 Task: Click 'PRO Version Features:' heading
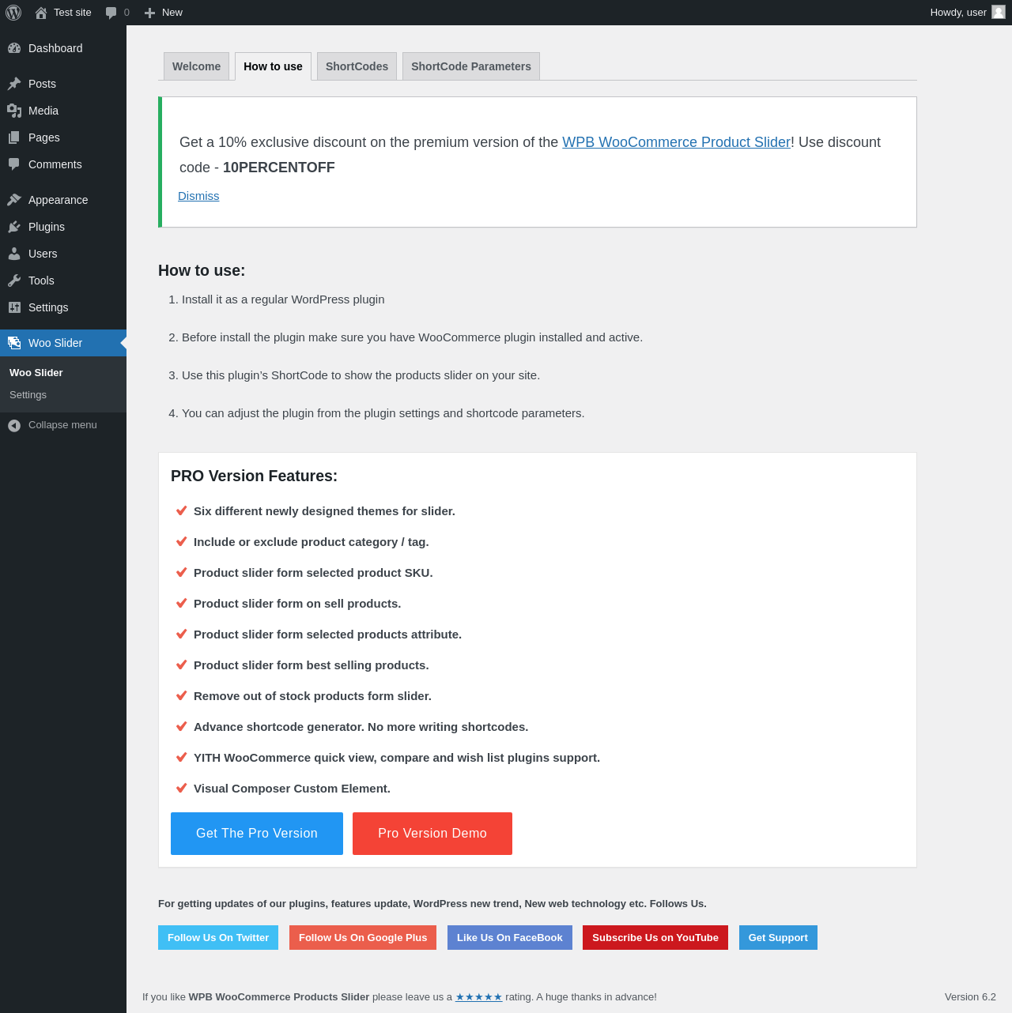pos(254,476)
